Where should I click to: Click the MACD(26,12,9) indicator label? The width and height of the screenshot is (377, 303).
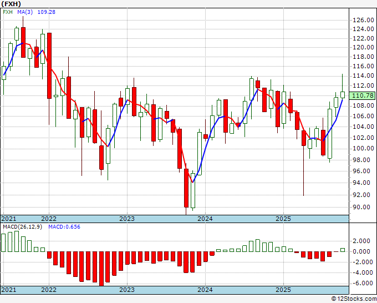(22, 227)
